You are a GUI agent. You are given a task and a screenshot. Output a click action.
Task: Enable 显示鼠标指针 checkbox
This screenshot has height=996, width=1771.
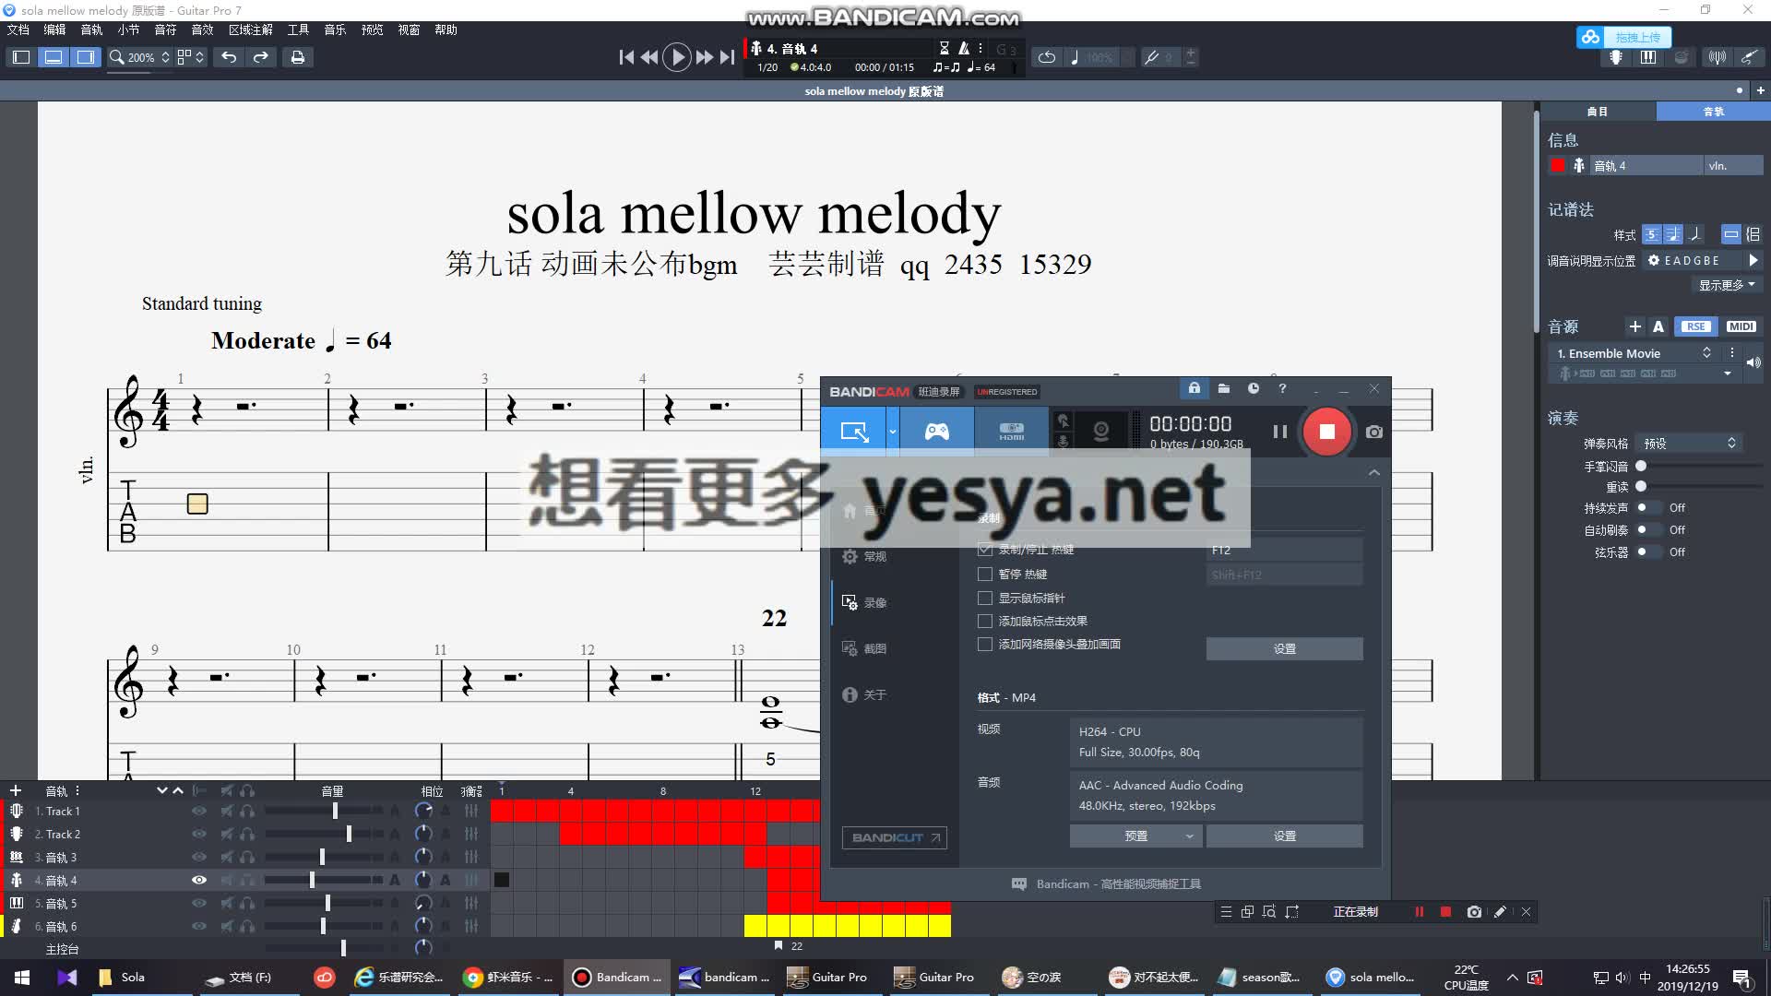(x=985, y=598)
